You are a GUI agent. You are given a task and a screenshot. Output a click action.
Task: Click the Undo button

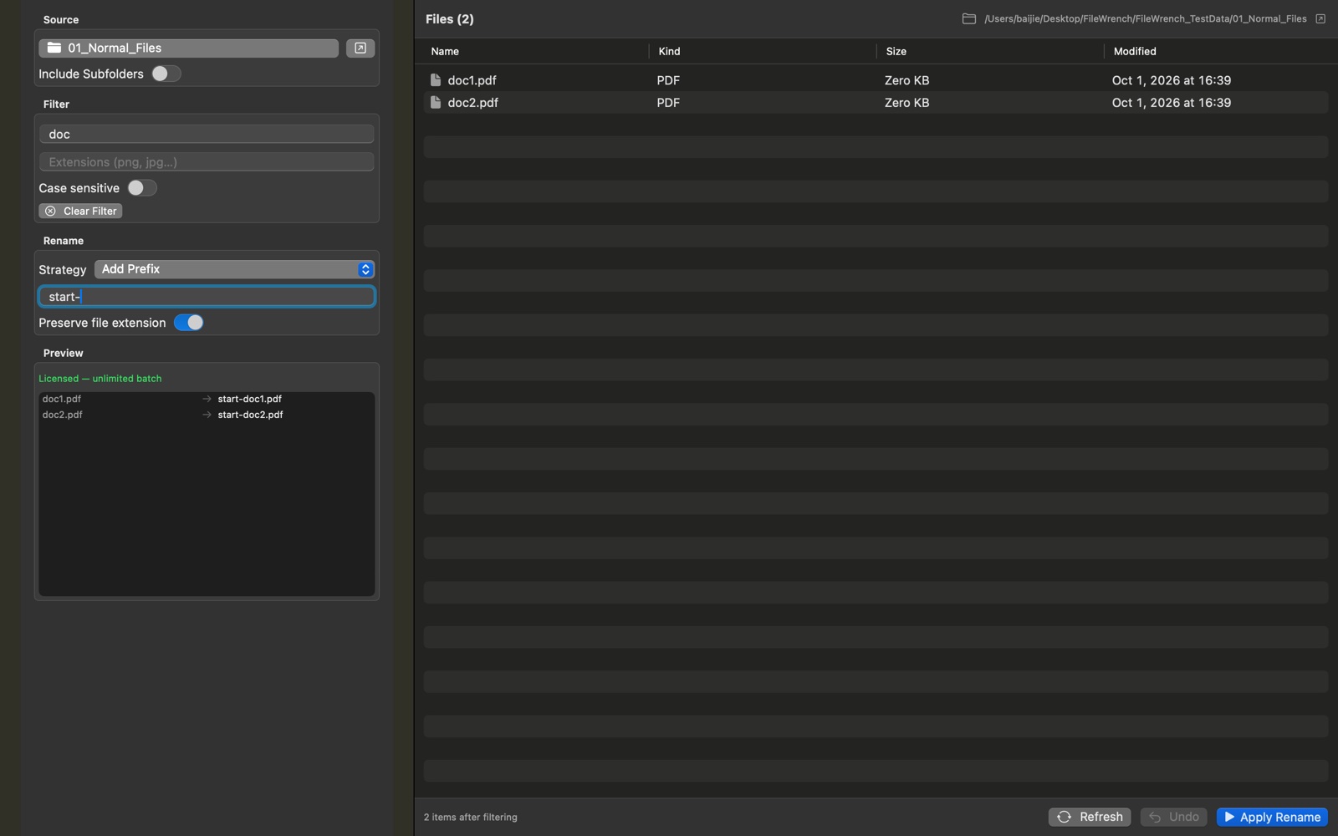1173,817
